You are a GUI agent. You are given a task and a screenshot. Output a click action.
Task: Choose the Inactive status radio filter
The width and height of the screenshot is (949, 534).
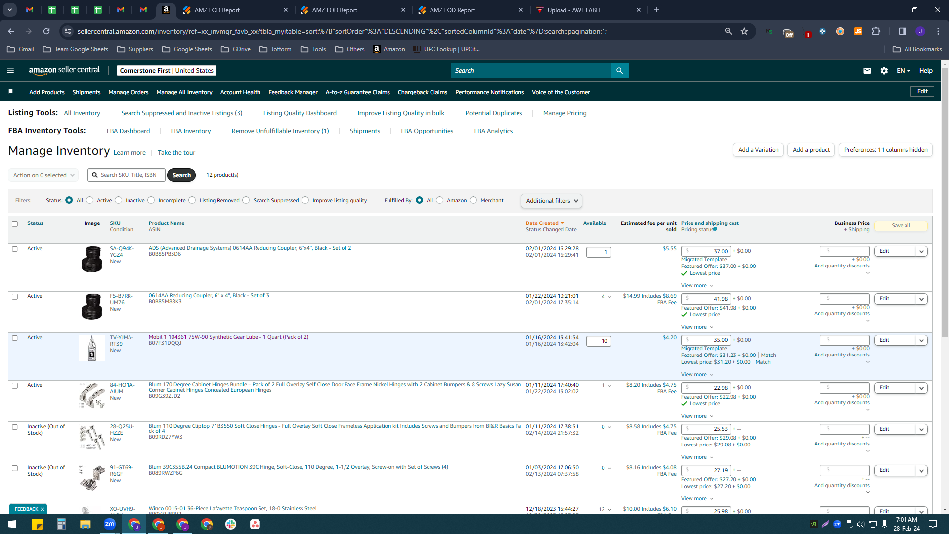[x=119, y=200]
